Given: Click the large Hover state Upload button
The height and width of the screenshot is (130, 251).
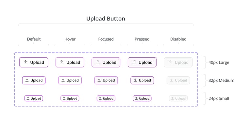Looking at the screenshot, I should pyautogui.click(x=70, y=62).
